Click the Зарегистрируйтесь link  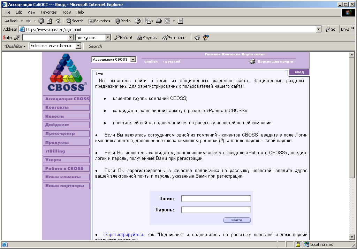124,234
